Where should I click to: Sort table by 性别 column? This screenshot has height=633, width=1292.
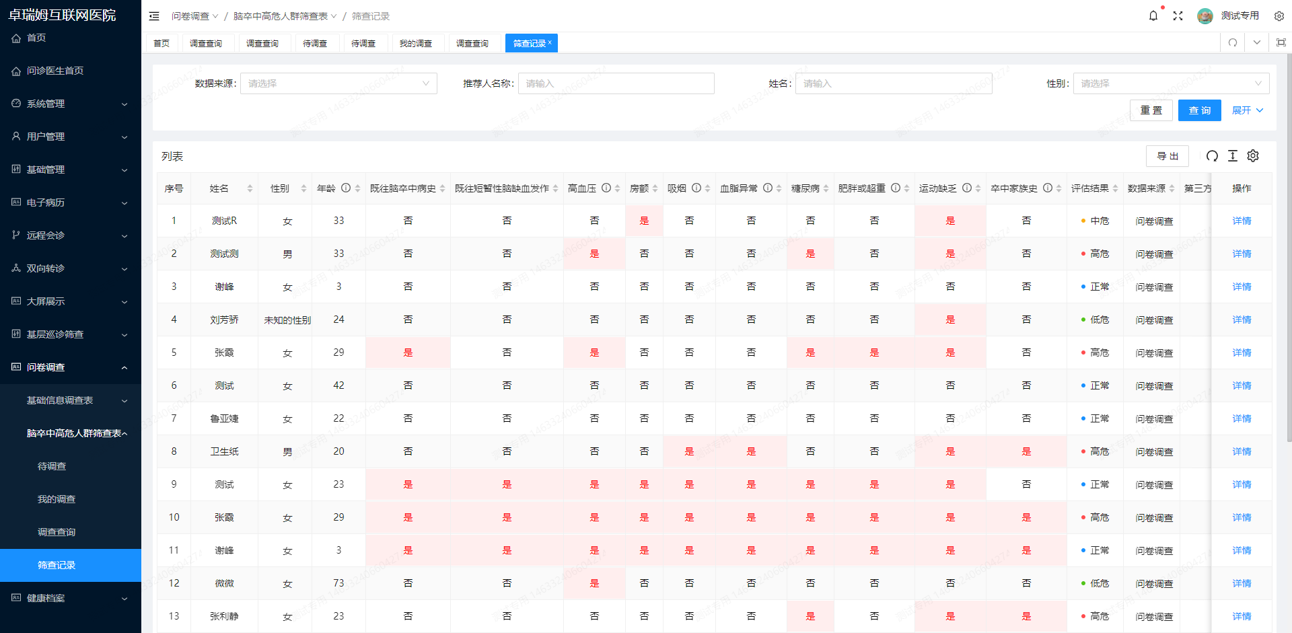coord(303,188)
